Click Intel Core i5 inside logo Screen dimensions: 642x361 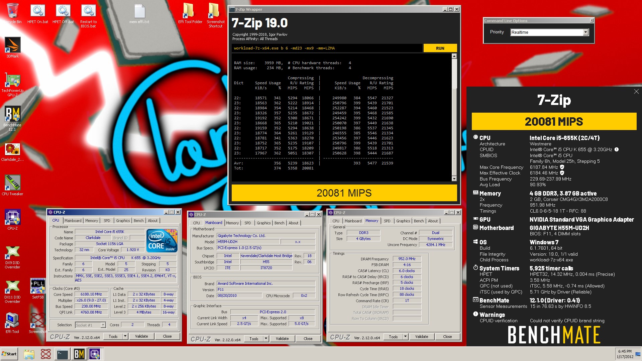click(162, 241)
